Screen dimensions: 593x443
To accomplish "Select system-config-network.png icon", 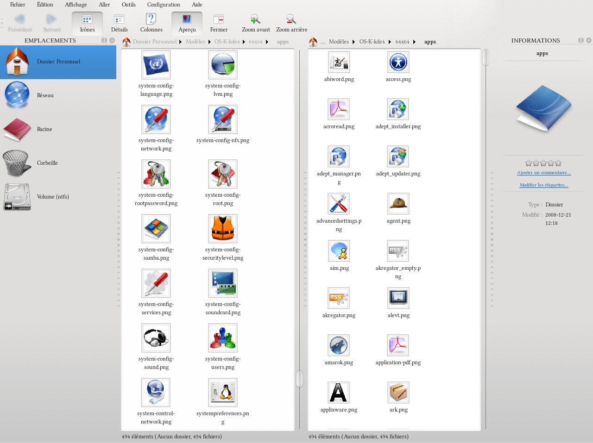I will 156,119.
